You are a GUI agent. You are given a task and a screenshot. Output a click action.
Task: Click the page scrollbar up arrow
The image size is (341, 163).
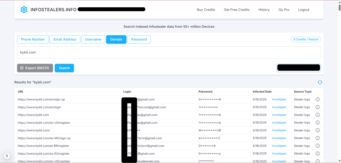click(339, 2)
